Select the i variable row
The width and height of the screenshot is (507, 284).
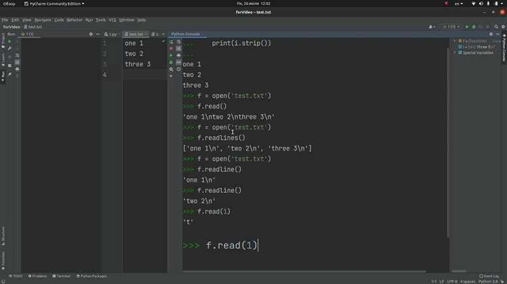[x=477, y=47]
